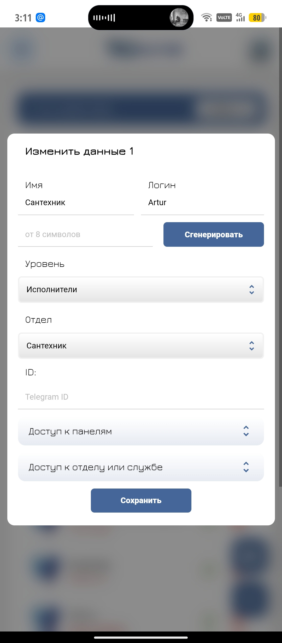Tap the home indicator bar at the bottom

141,638
